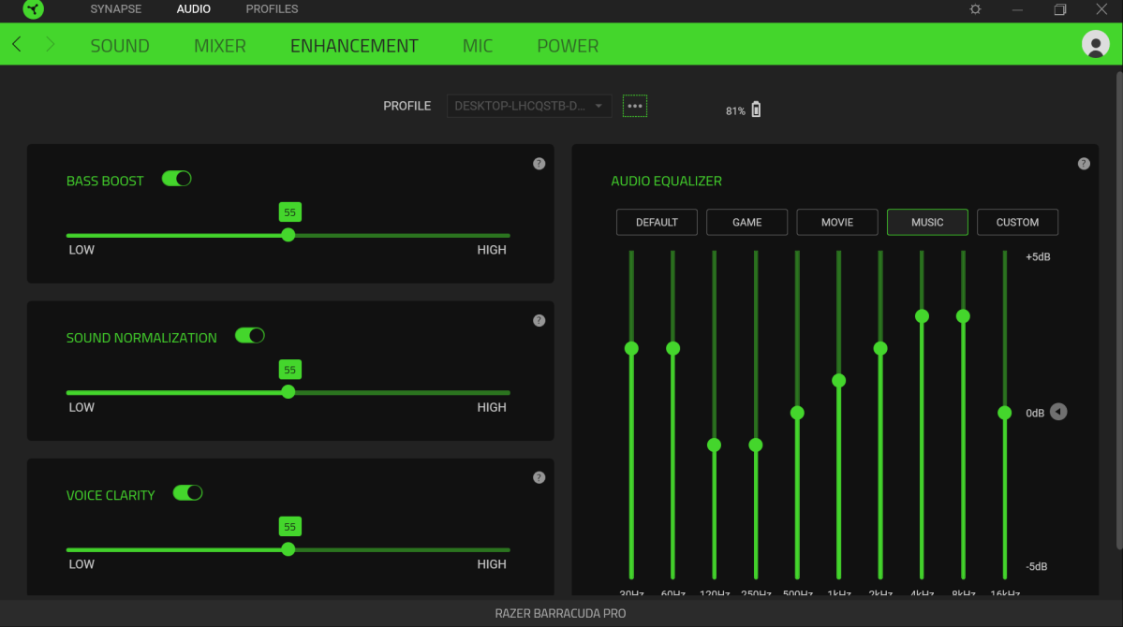Image resolution: width=1123 pixels, height=627 pixels.
Task: Click the 250Hz equalizer band knob
Action: [756, 445]
